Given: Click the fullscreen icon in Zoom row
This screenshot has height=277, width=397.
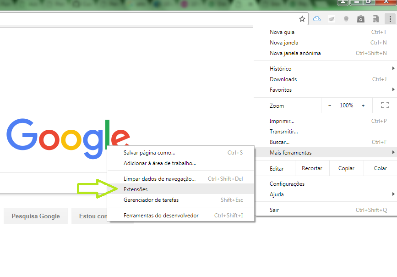Looking at the screenshot, I should [385, 105].
